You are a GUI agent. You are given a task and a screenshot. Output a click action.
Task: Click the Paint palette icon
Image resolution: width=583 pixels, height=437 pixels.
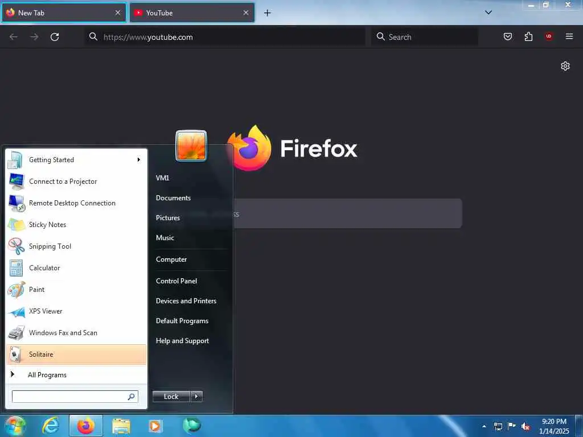pos(17,290)
